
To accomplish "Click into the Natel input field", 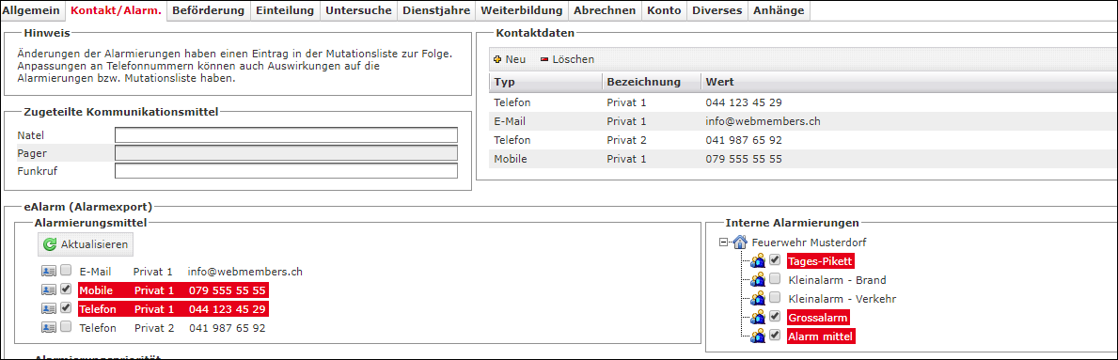I will (286, 134).
